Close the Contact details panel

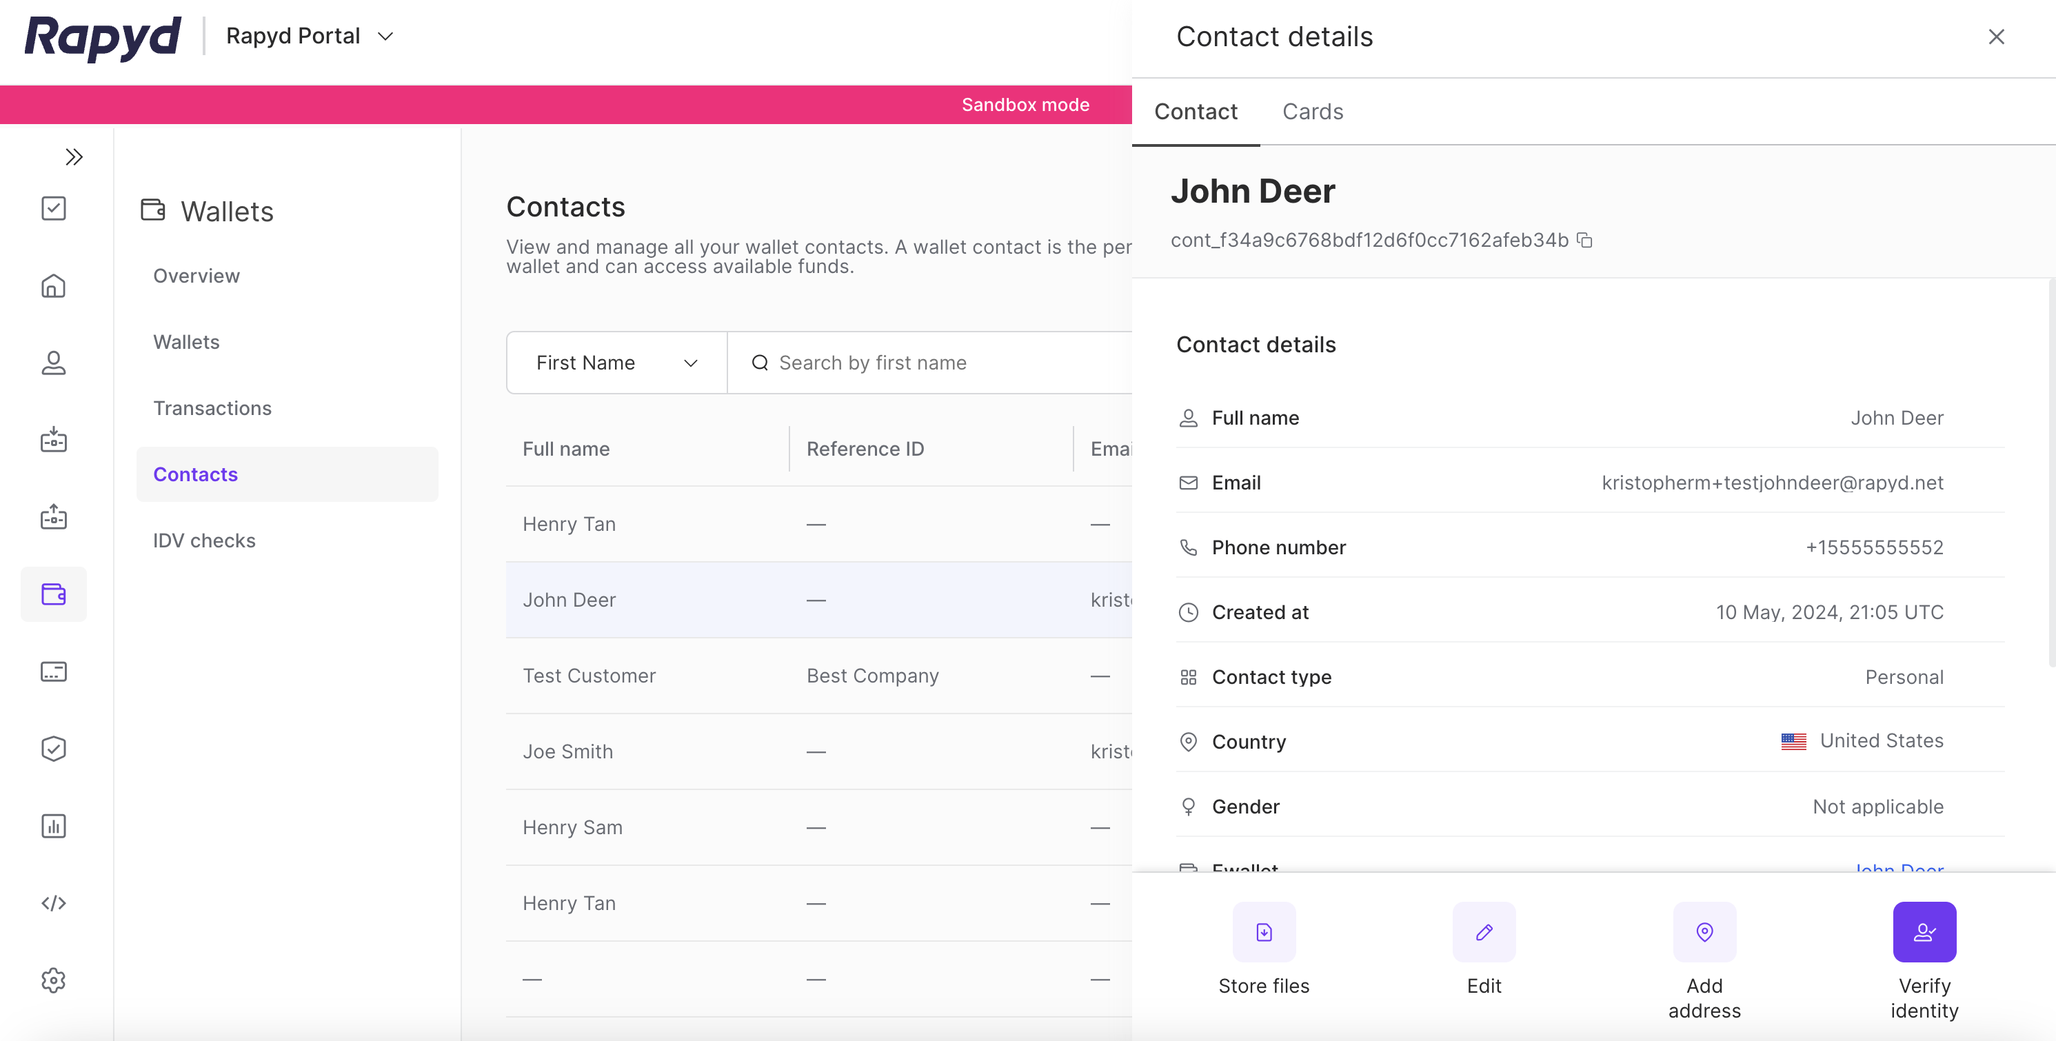[1995, 37]
